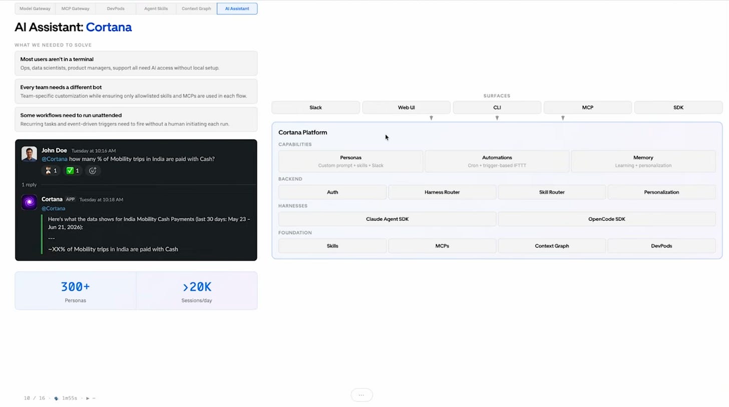Click the "FOUNDATION" section label
This screenshot has width=729, height=407.
click(x=295, y=233)
